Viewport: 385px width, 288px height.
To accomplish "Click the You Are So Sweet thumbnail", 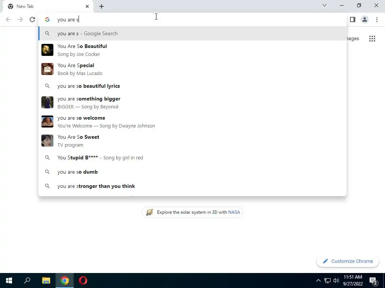I will pyautogui.click(x=47, y=141).
